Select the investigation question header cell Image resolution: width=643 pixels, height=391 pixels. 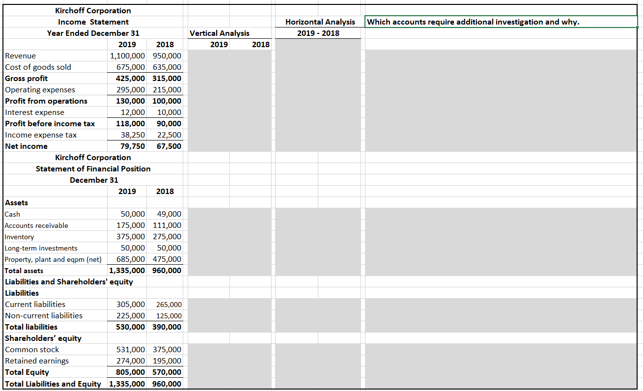pos(500,22)
